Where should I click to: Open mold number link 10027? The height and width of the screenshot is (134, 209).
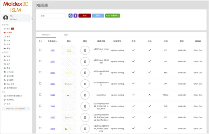pos(53,117)
